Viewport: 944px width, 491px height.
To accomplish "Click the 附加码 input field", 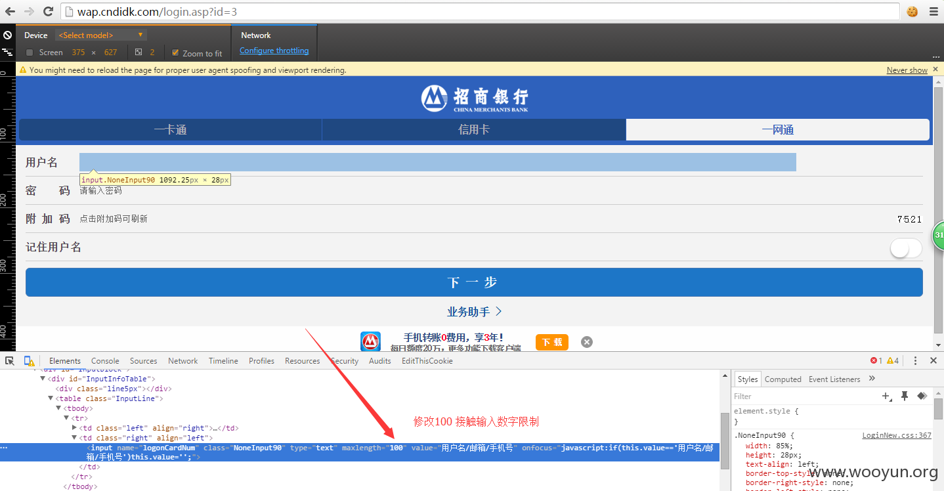I will (438, 219).
